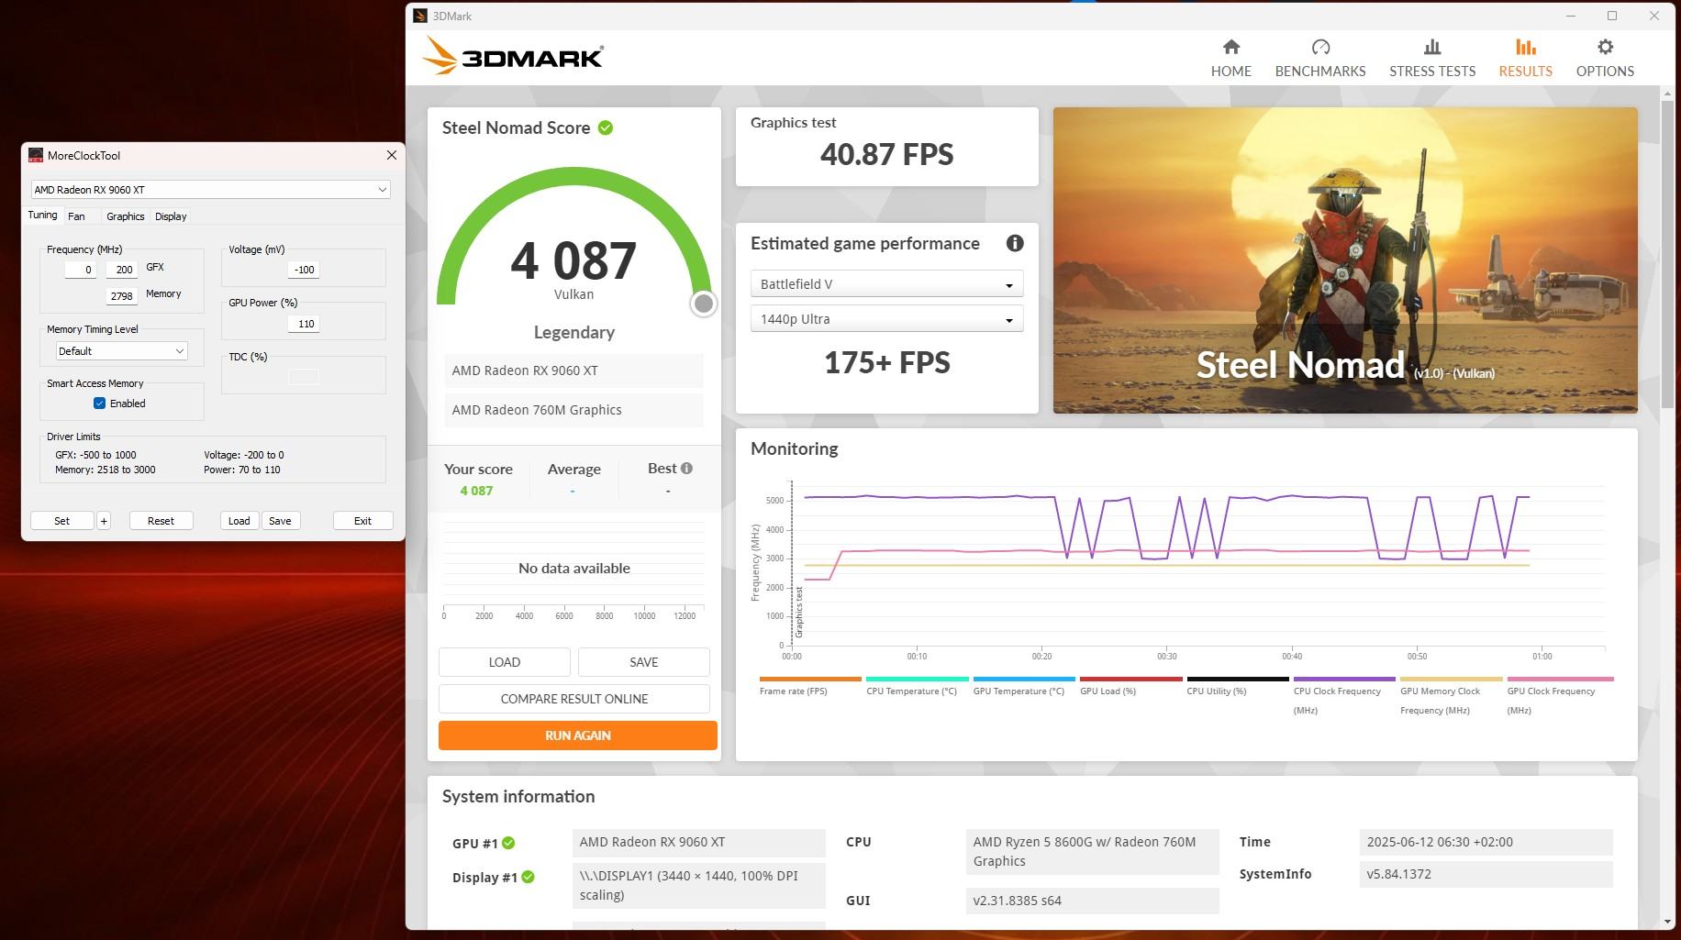Screen dimensions: 1681x940
Task: Click GFX maximum frequency field showing 200
Action: tap(120, 270)
